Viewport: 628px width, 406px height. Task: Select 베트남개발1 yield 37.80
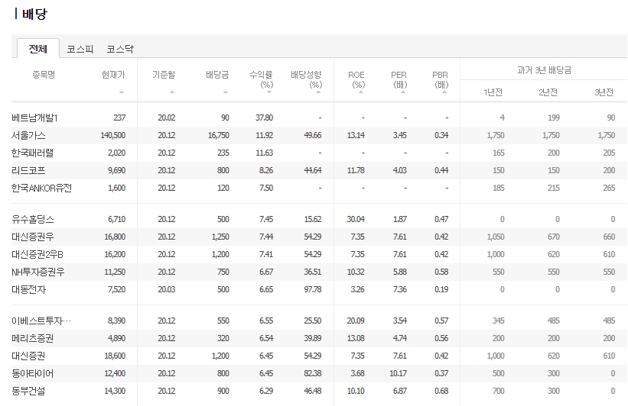pos(265,118)
